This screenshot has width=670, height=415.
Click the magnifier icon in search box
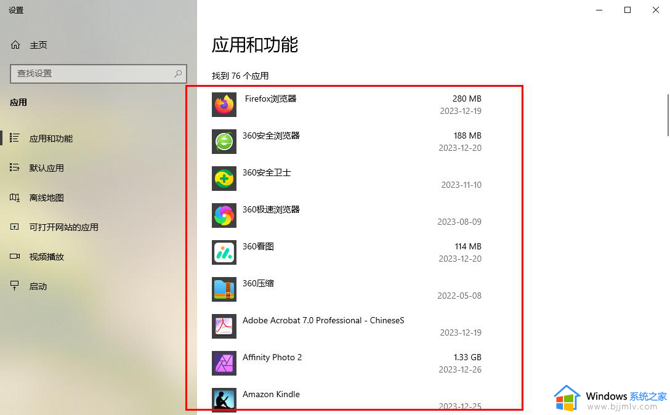pos(178,73)
